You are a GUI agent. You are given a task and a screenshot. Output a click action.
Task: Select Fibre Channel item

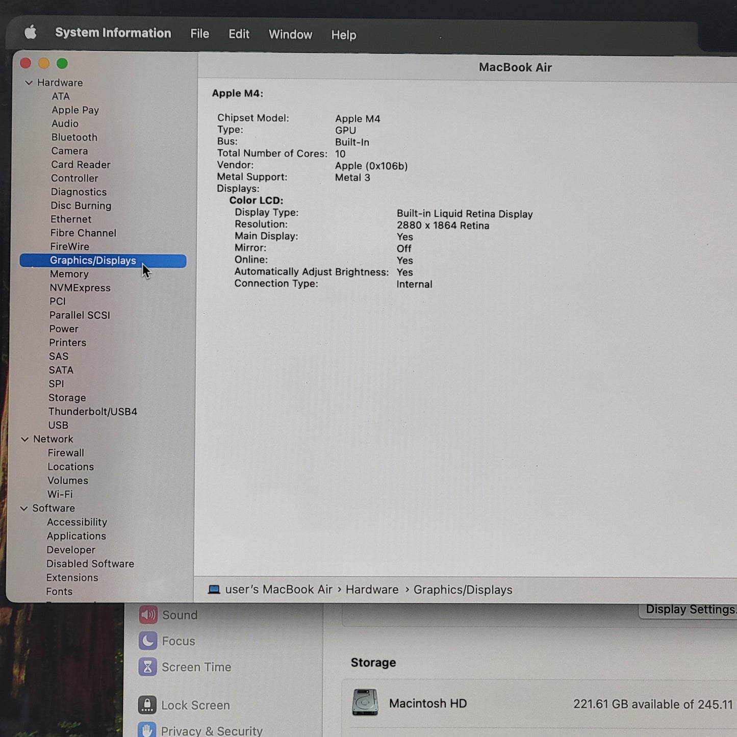pos(83,233)
